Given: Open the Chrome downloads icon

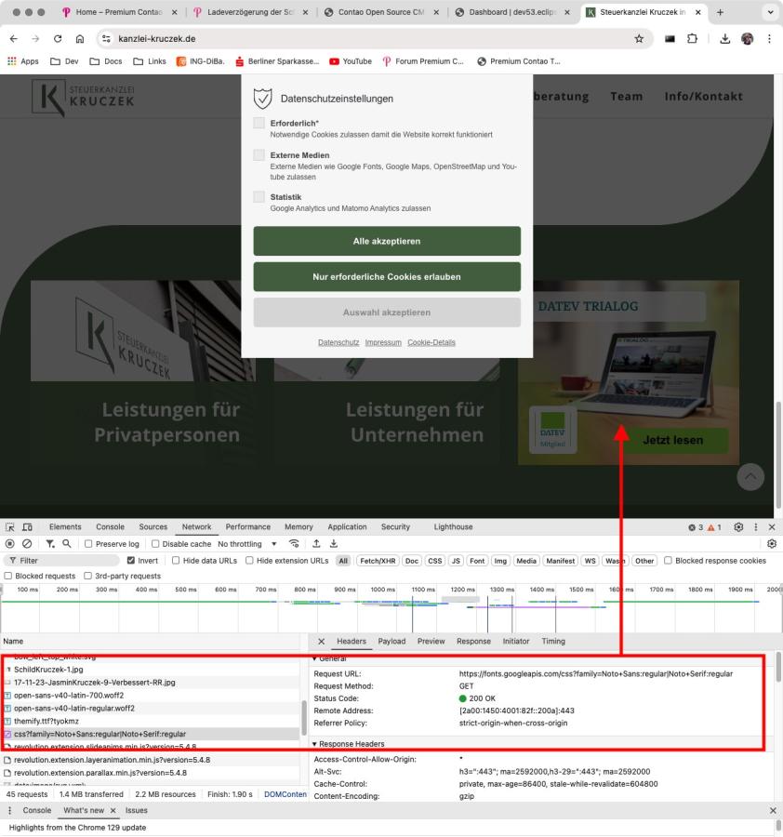Looking at the screenshot, I should [724, 38].
